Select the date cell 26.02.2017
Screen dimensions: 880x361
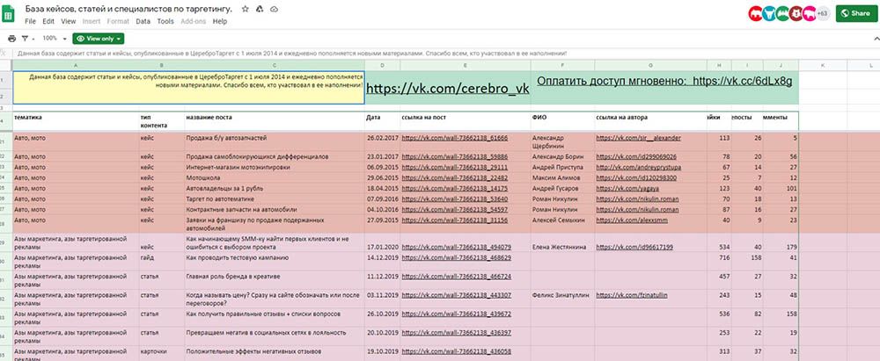click(382, 141)
